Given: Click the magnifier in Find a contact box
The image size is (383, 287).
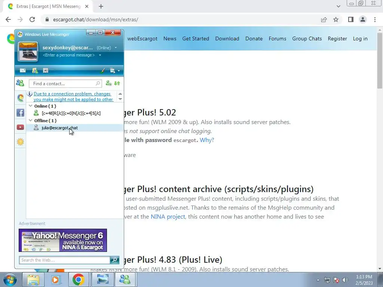Looking at the screenshot, I should (98, 83).
